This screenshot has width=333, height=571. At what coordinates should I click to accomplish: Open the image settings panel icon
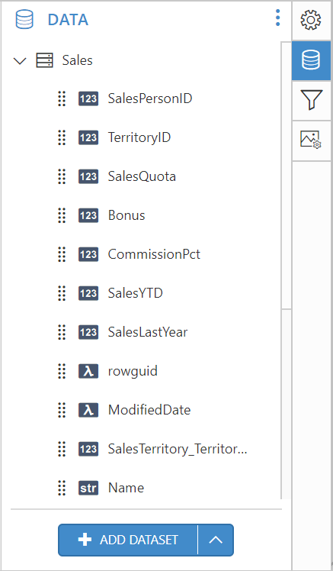coord(311,140)
